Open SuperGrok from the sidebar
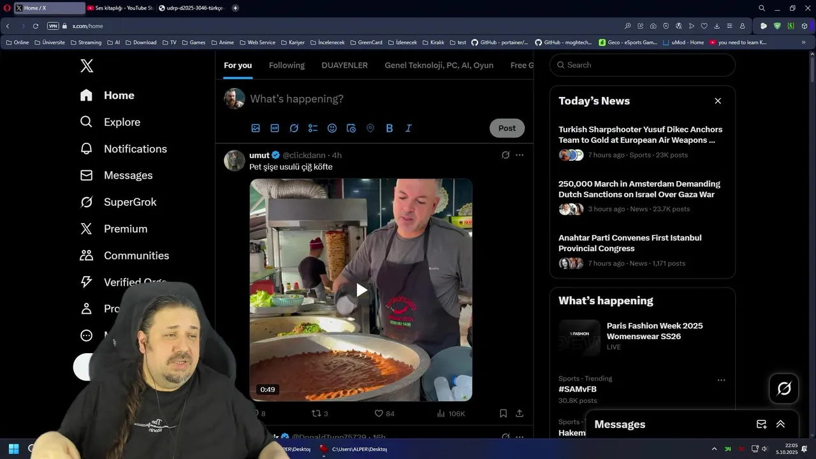 pyautogui.click(x=118, y=202)
